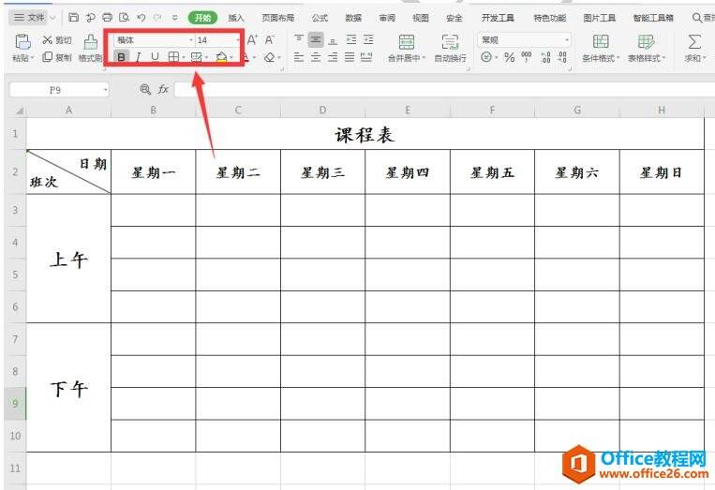Image resolution: width=715 pixels, height=490 pixels.
Task: Click the 剪切 (Cut) button
Action: (x=57, y=40)
